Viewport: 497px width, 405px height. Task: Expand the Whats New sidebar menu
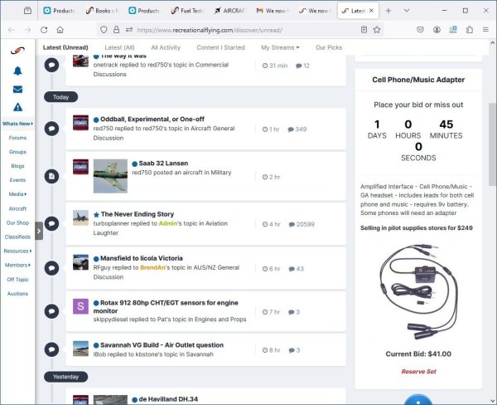pyautogui.click(x=17, y=124)
